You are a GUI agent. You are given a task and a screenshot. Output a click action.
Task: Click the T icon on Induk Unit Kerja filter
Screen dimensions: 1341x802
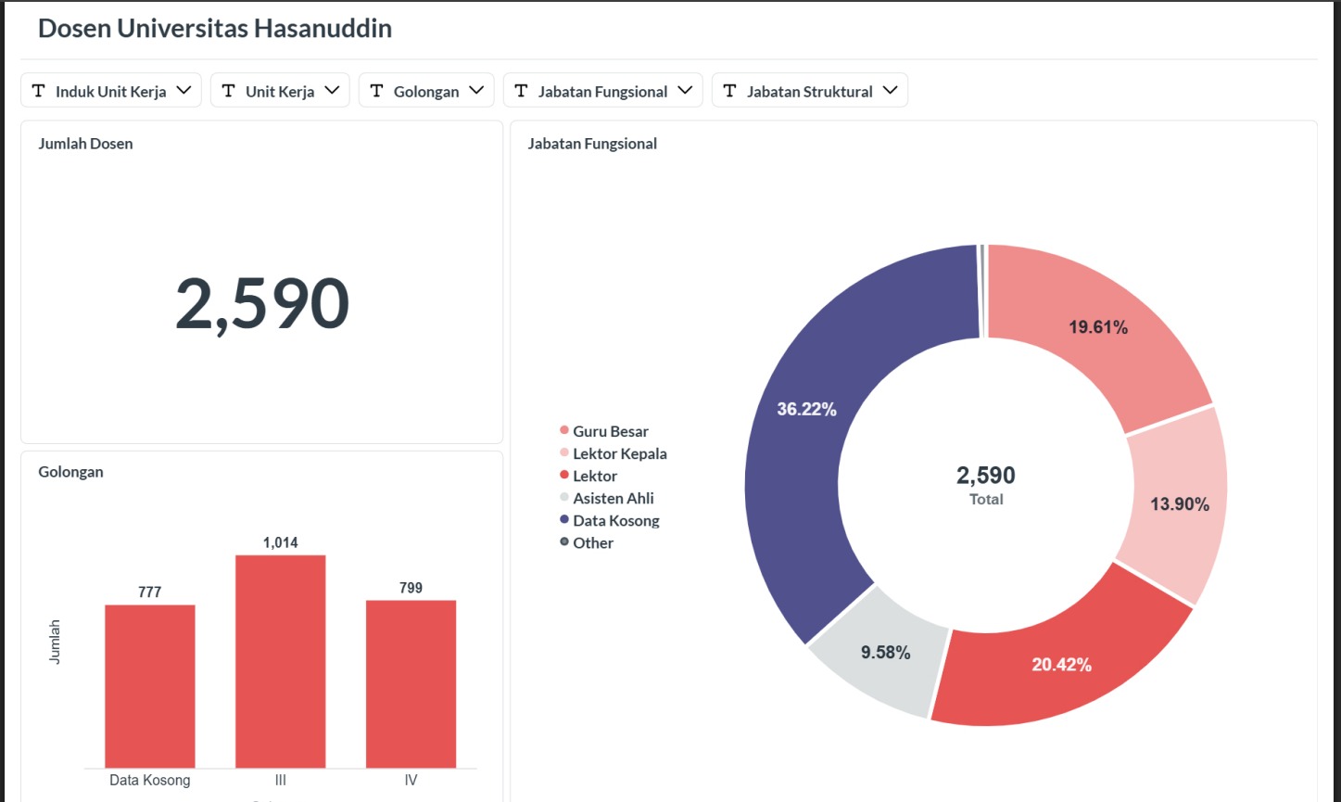tap(38, 91)
